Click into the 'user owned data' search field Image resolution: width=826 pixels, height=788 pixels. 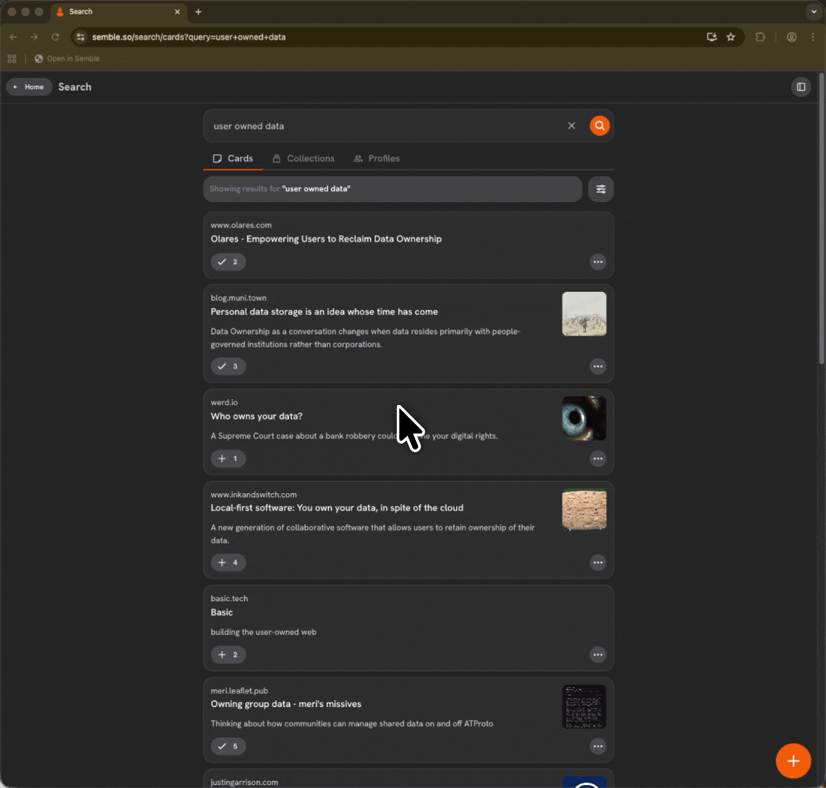(x=379, y=126)
